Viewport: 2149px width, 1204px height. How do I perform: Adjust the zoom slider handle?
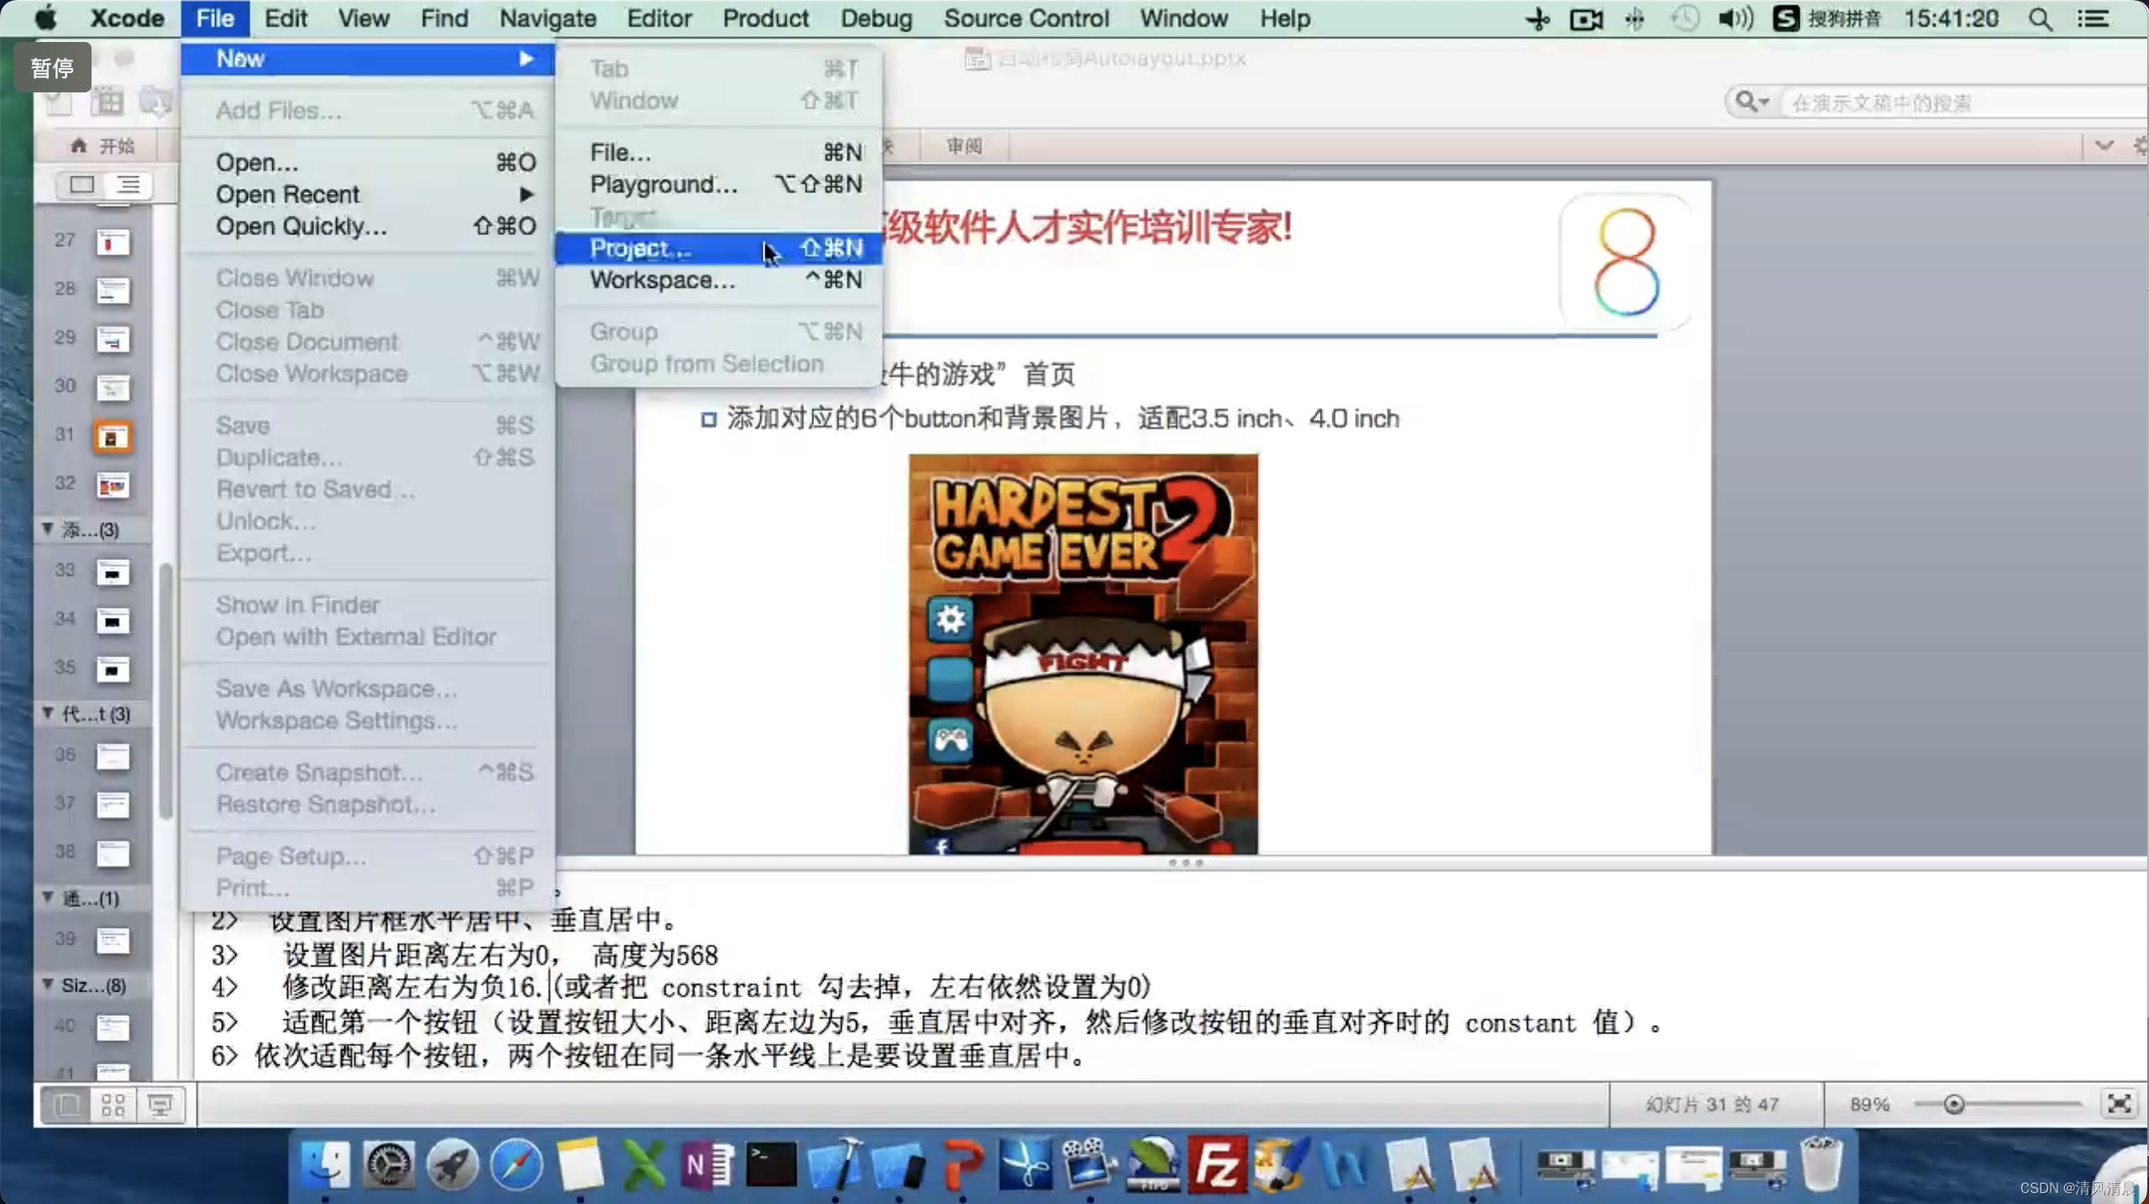point(1953,1104)
